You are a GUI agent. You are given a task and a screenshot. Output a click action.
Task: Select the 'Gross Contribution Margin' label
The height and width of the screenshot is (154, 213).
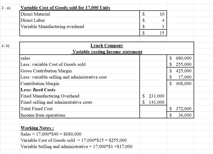point(46,71)
